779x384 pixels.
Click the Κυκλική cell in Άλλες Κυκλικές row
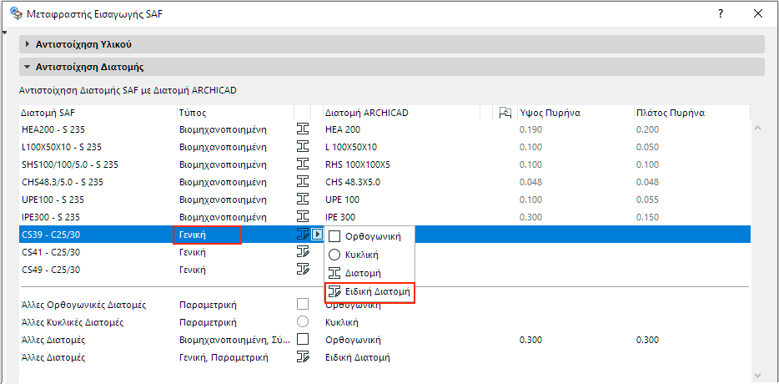(x=342, y=322)
